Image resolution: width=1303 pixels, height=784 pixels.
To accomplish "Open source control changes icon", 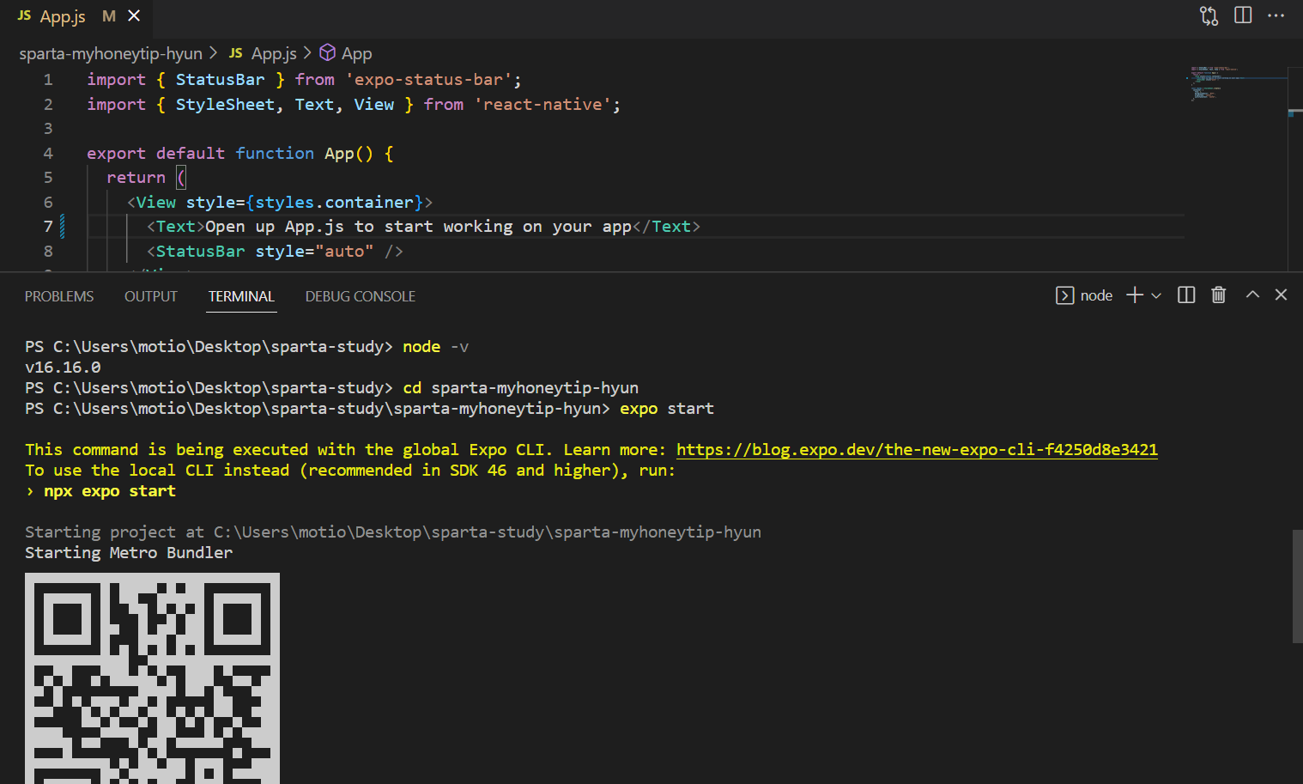I will pyautogui.click(x=1209, y=15).
